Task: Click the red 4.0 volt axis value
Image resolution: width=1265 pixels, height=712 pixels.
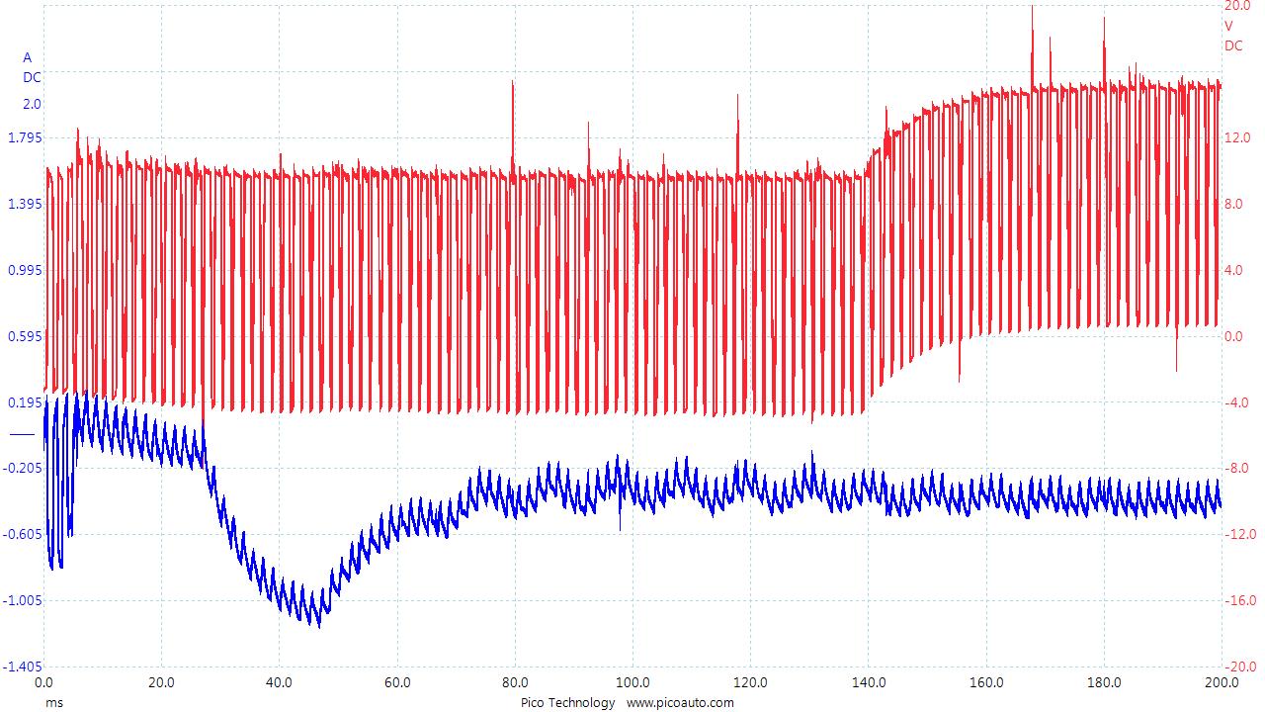Action: click(1234, 270)
